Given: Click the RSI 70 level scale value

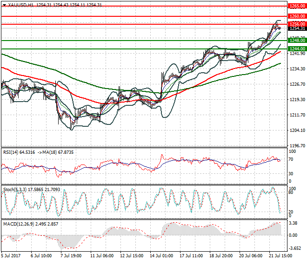Looking at the screenshot, I should click(291, 159).
